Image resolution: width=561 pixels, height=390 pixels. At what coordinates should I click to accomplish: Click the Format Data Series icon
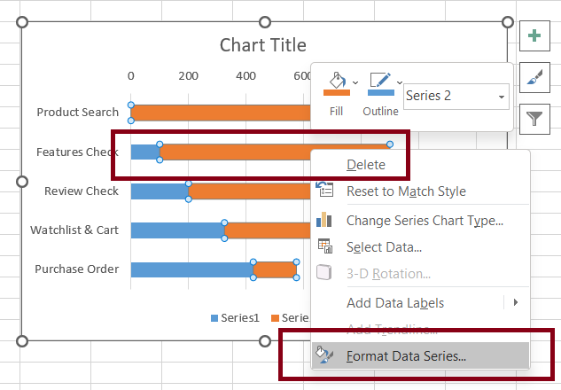click(325, 356)
